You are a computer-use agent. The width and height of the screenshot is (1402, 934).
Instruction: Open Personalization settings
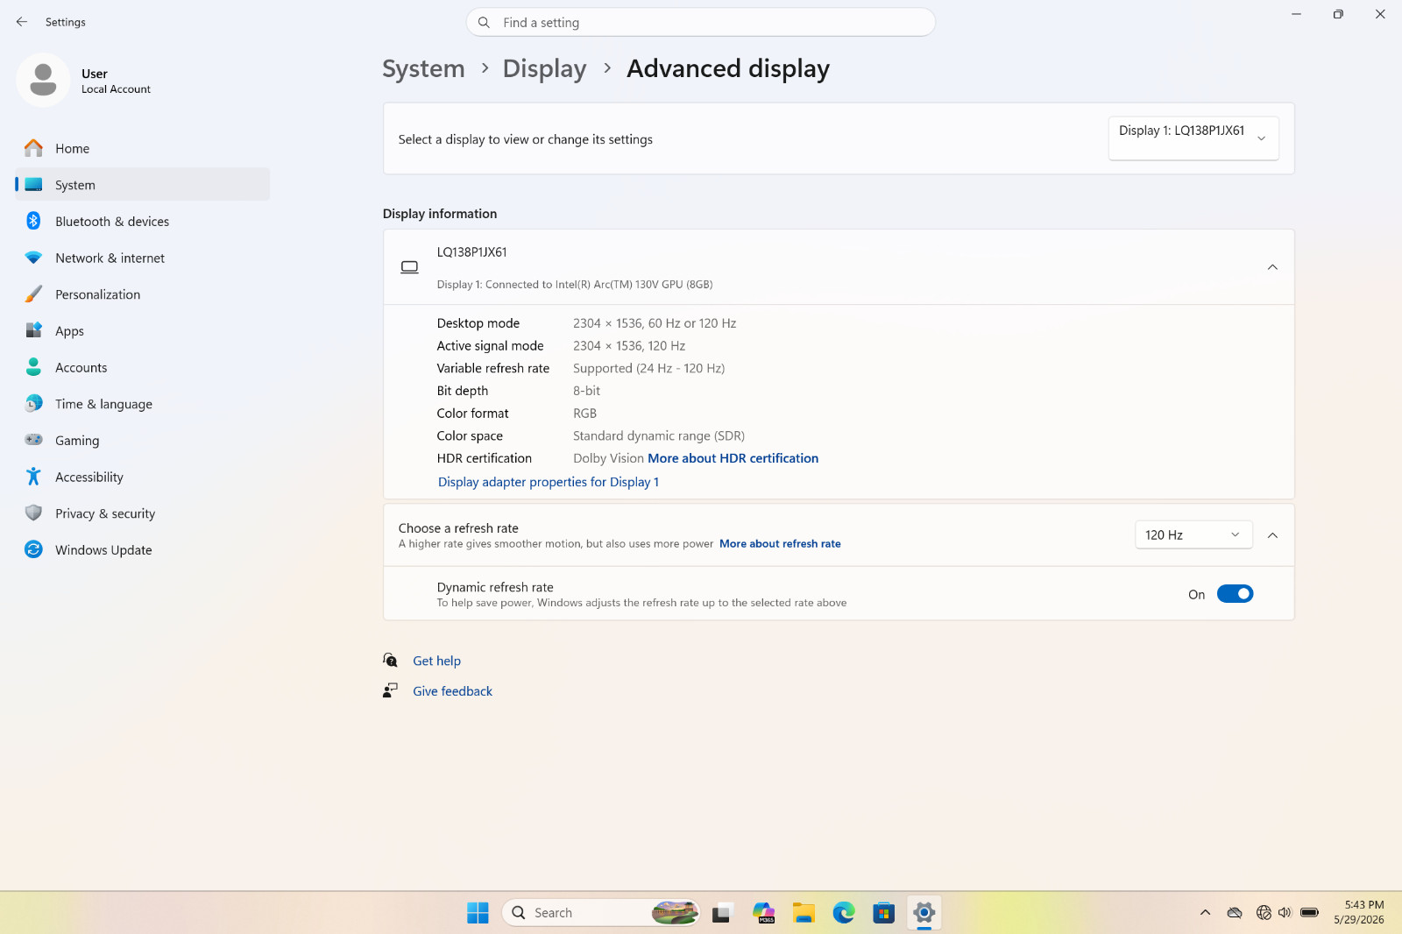tap(143, 294)
